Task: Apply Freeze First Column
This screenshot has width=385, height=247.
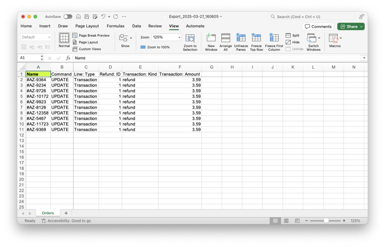Action: coord(274,41)
